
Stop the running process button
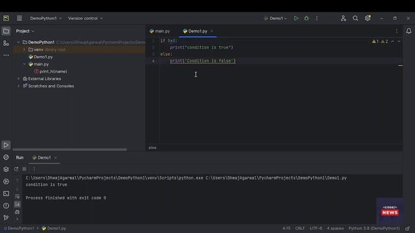[25, 169]
